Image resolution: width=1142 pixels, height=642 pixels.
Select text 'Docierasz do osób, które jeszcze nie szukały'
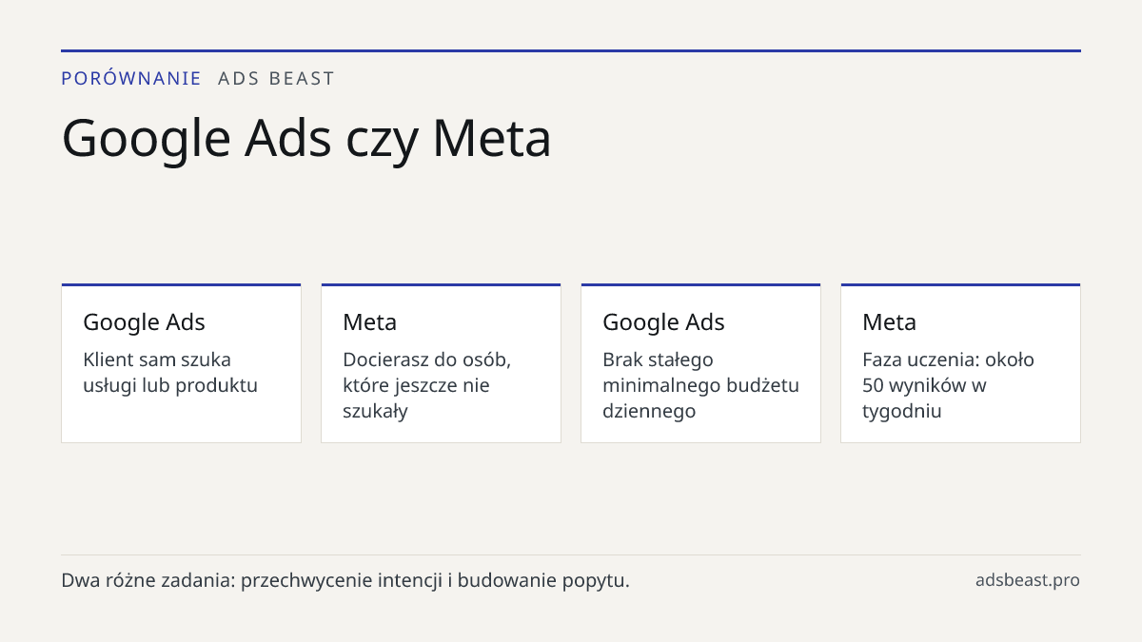click(x=427, y=385)
